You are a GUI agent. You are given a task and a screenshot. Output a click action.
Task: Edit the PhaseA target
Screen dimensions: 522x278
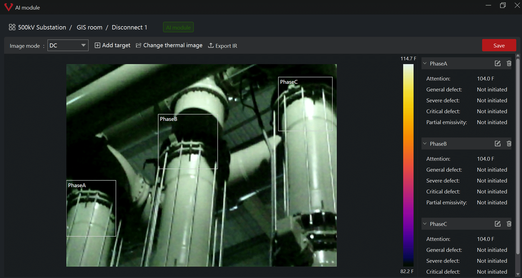click(498, 63)
